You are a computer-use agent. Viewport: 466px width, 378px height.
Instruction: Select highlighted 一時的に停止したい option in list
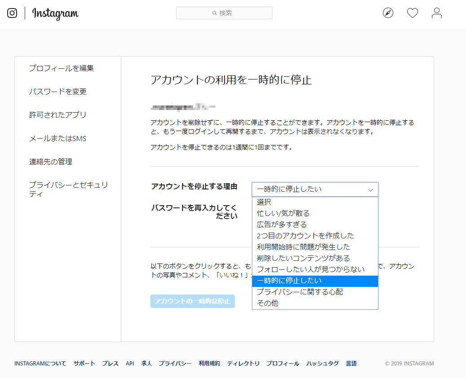(315, 281)
